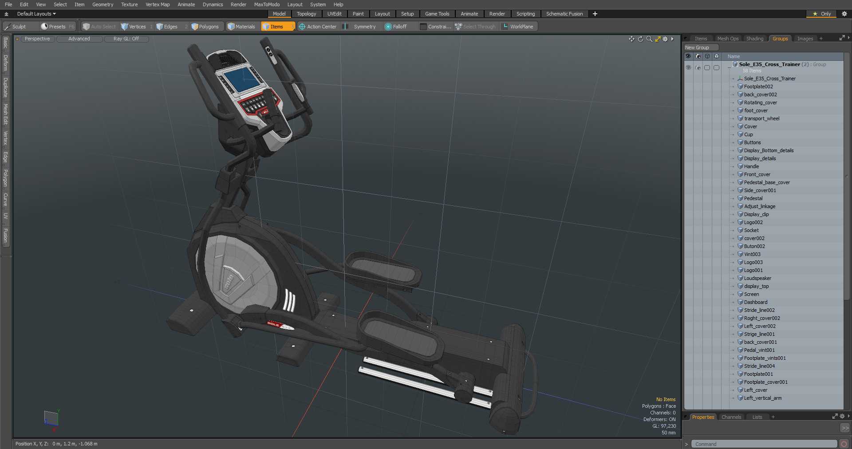Open the Vertex Map menu
This screenshot has height=449, width=852.
point(158,4)
